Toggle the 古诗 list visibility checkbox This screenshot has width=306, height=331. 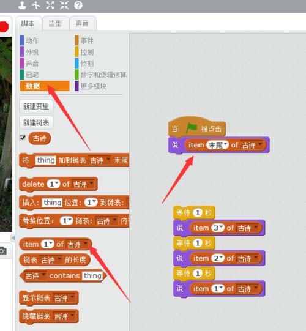[x=23, y=138]
